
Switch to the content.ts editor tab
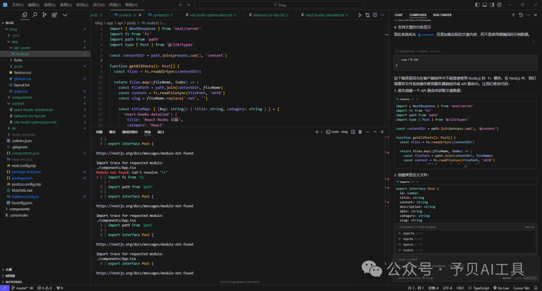pyautogui.click(x=160, y=15)
